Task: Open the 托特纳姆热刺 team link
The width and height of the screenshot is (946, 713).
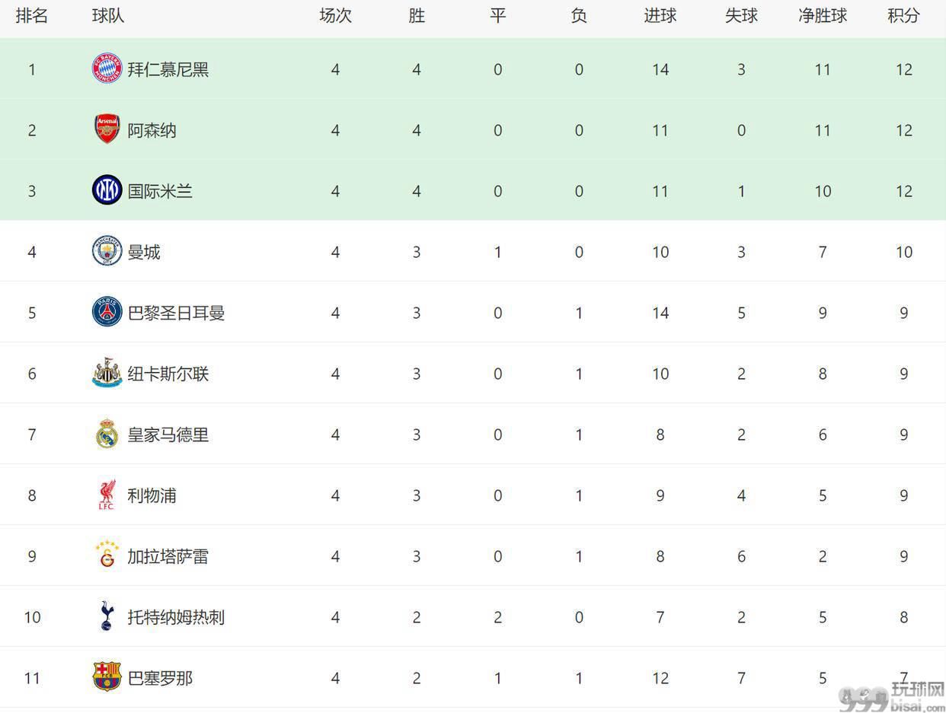Action: [176, 617]
